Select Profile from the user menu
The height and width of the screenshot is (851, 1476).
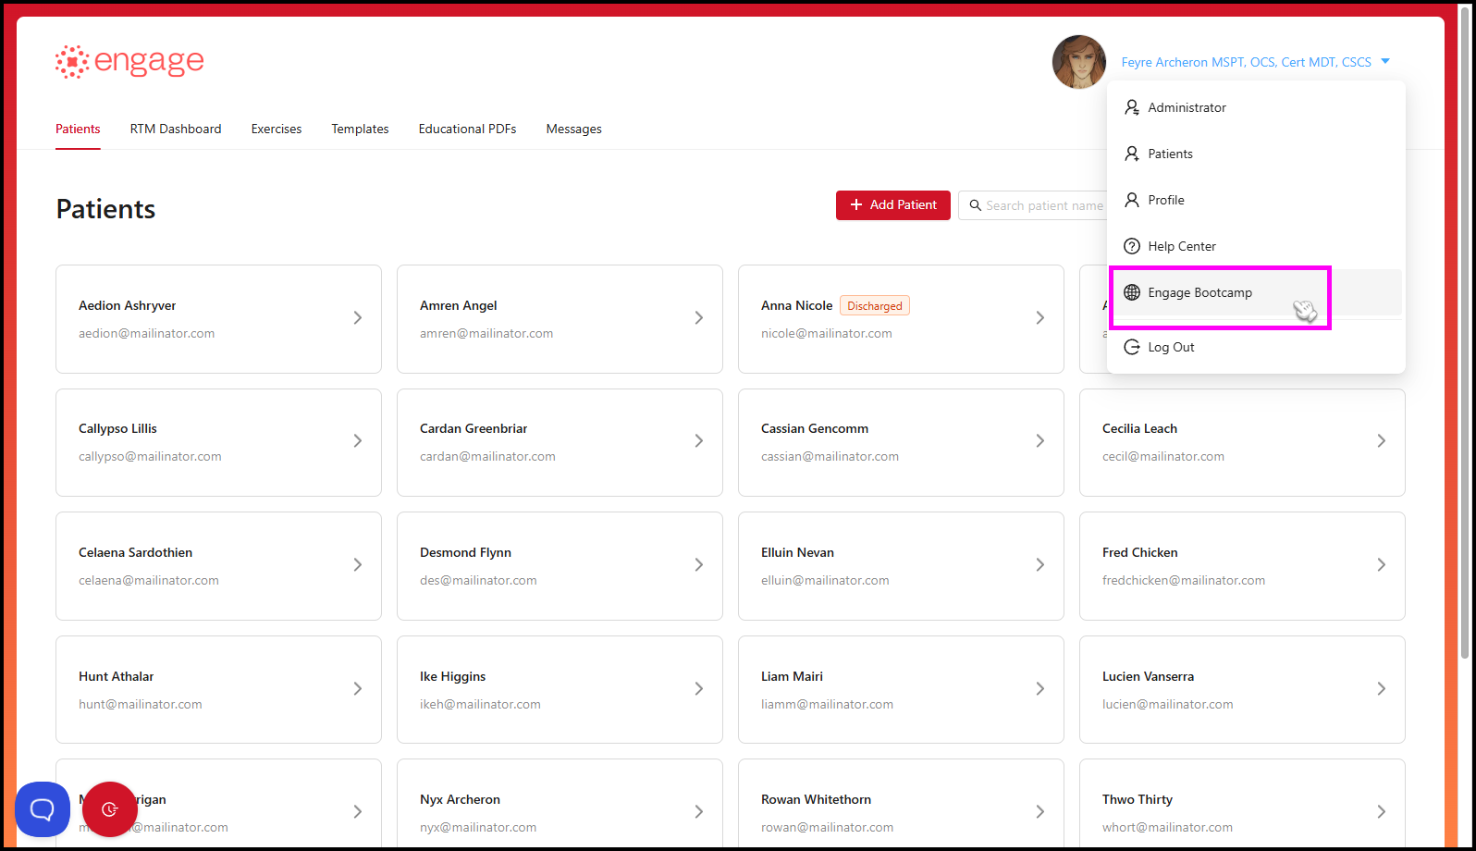(1256, 200)
